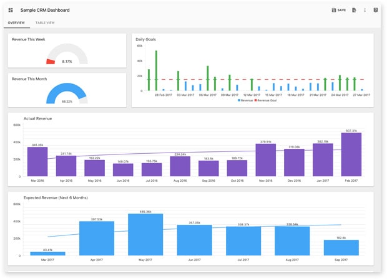Open the three-dot more options menu
Viewport: 387px width, 279px height.
tap(365, 10)
